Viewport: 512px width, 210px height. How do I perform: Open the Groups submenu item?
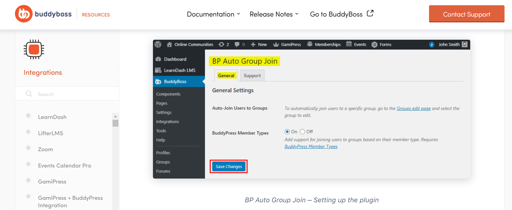pyautogui.click(x=163, y=162)
